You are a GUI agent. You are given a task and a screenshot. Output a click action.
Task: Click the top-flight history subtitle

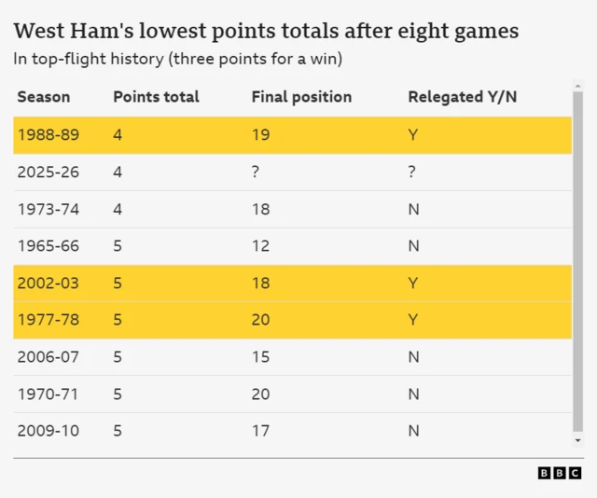177,59
